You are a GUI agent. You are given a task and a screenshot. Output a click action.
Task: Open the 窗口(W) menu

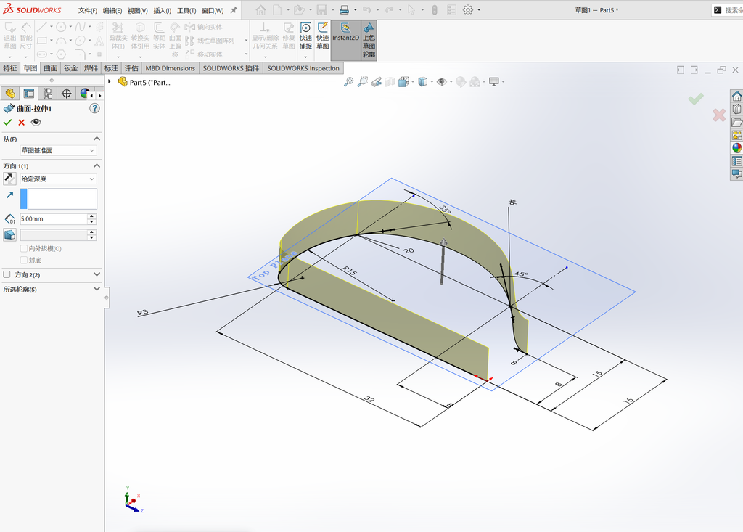pos(213,10)
